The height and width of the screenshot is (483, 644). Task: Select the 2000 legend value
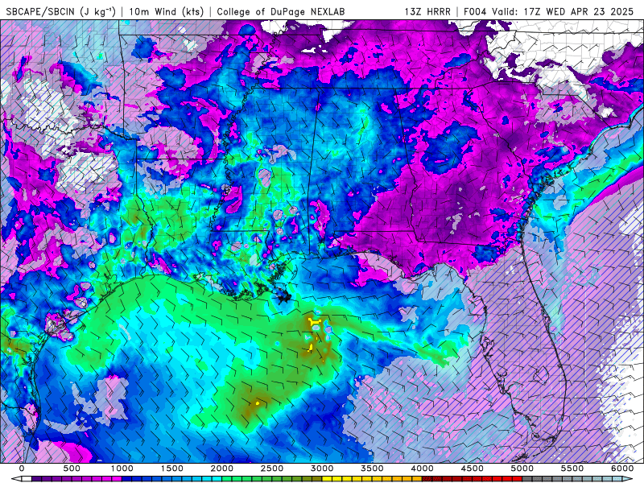pos(222,469)
